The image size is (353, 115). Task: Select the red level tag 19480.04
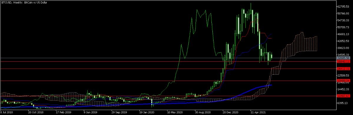coord(344,81)
